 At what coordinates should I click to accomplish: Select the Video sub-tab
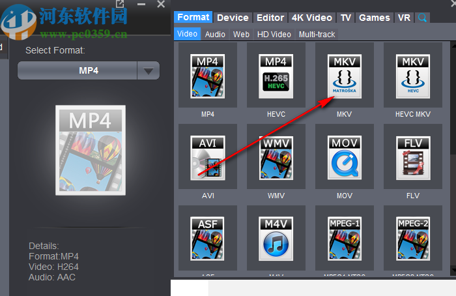[x=188, y=34]
